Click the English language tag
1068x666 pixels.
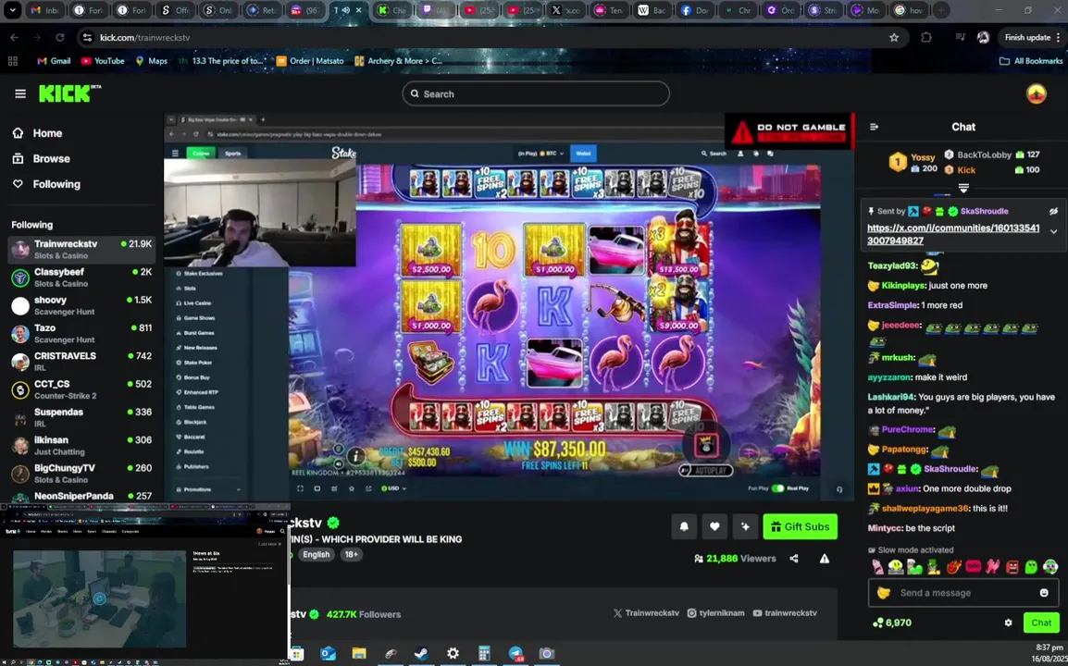(x=316, y=554)
